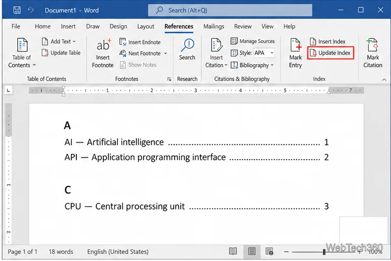Click the 18 words count
391x261 pixels.
[x=61, y=252]
